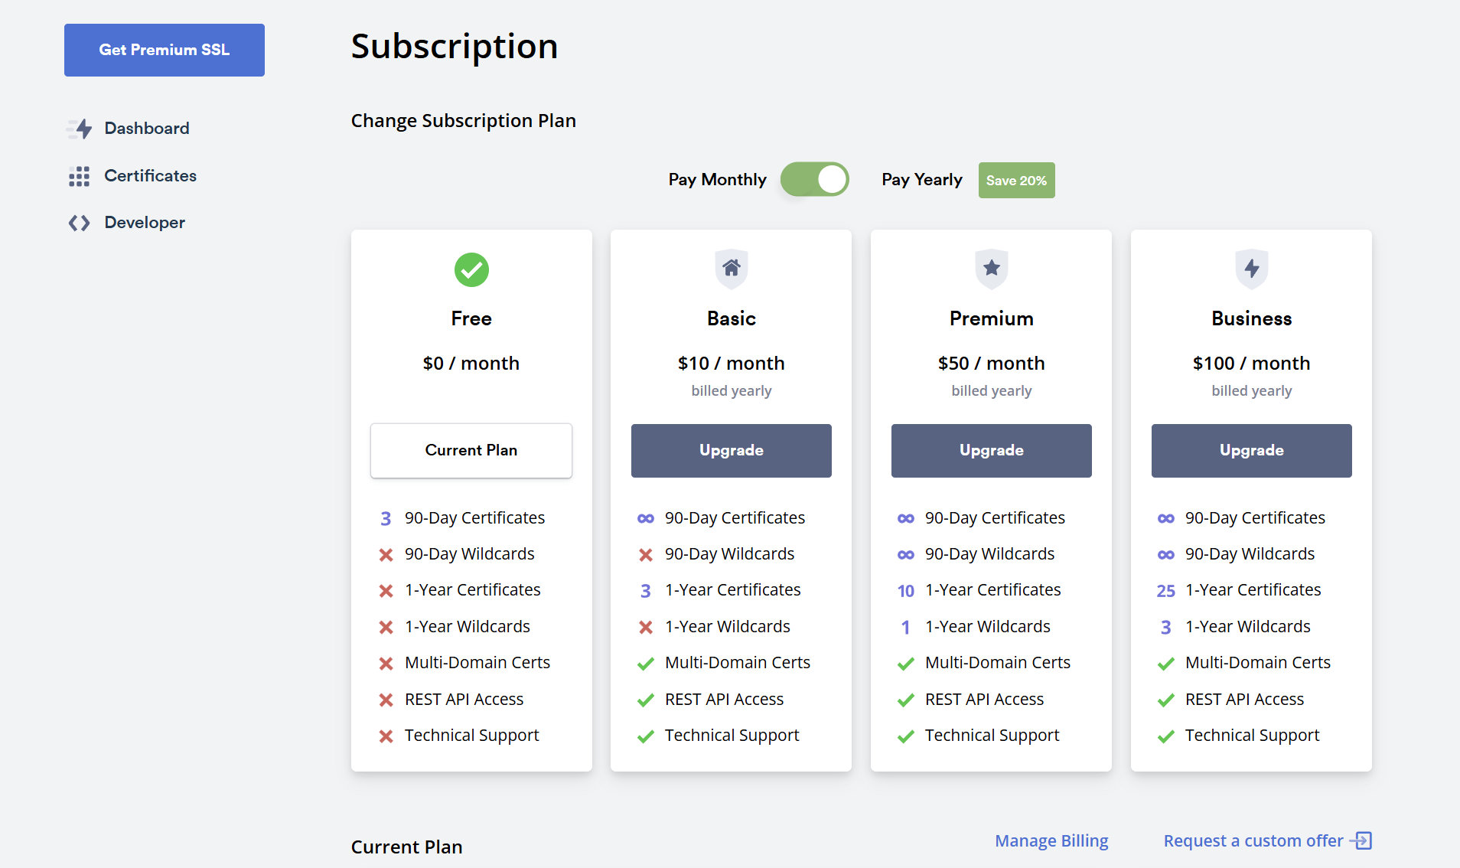Select the Pay Monthly label

(x=717, y=180)
